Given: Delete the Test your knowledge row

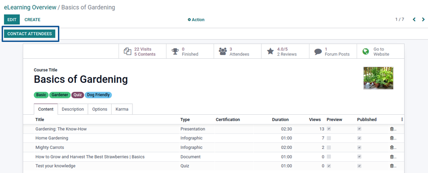Looking at the screenshot, I should [x=392, y=166].
